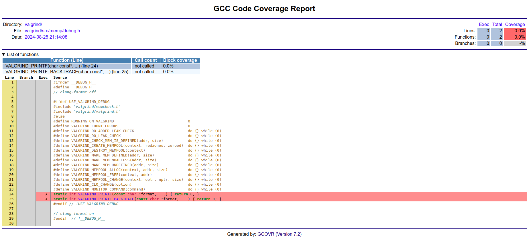The image size is (529, 240).
Task: Click the Branches coverage -% cell
Action: pos(515,43)
